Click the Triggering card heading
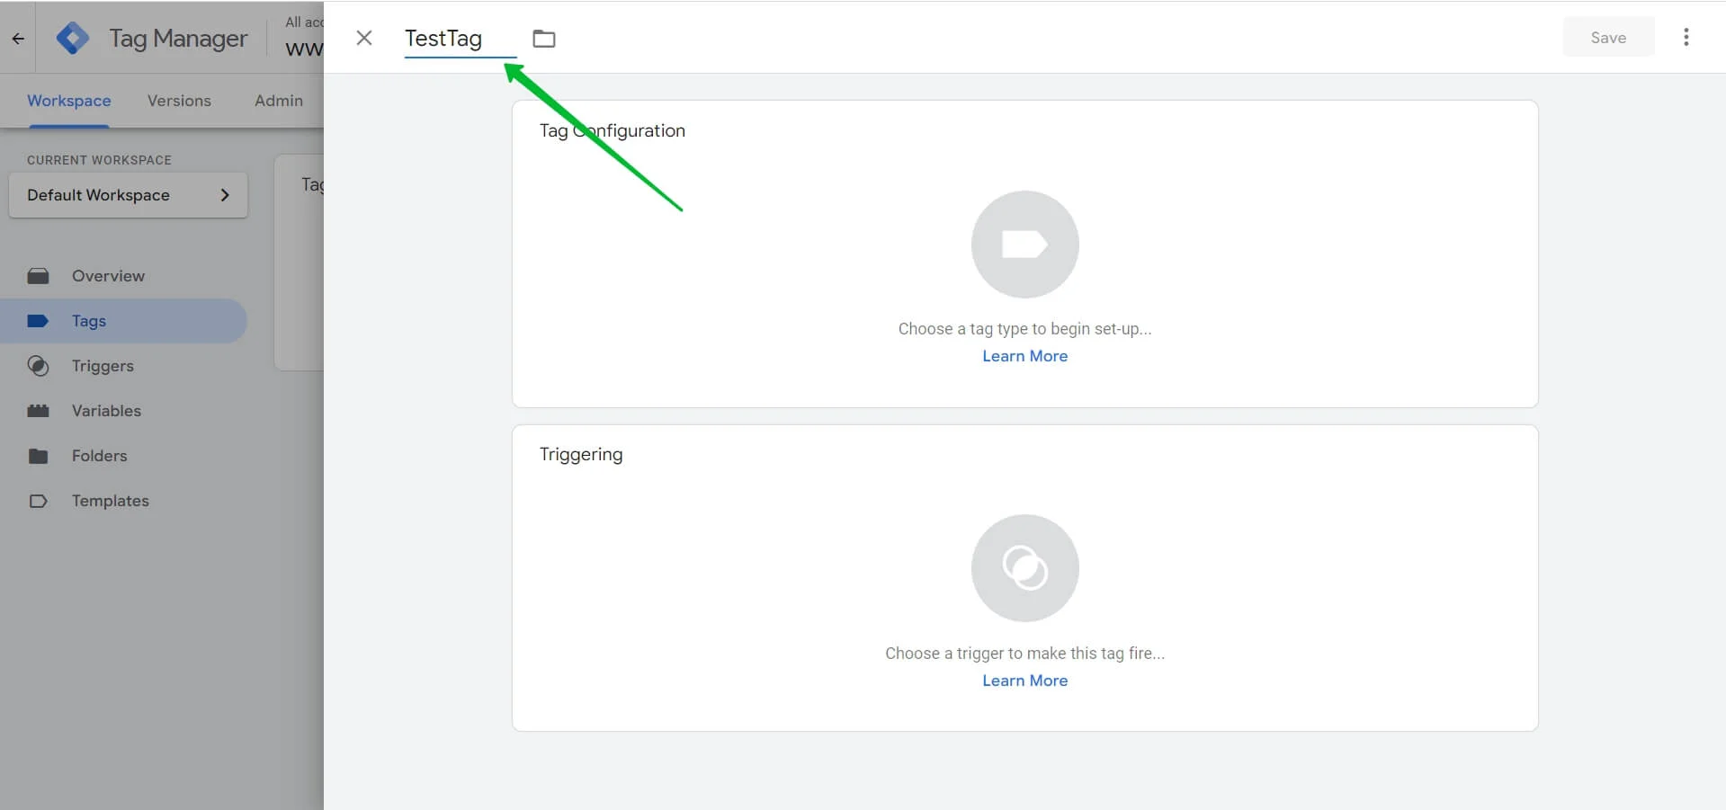1726x810 pixels. tap(581, 454)
